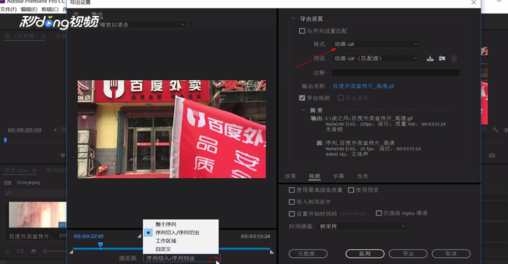Click the 00:00:27:01 current timecode

pos(88,236)
